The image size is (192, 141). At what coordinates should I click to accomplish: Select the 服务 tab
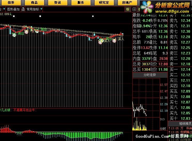(81, 3)
